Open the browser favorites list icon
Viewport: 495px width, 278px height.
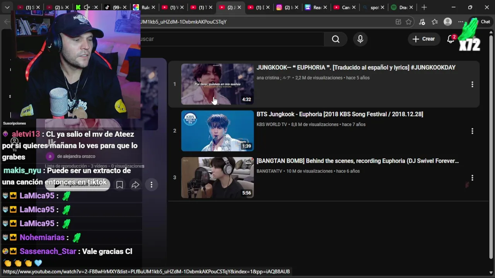click(x=435, y=22)
